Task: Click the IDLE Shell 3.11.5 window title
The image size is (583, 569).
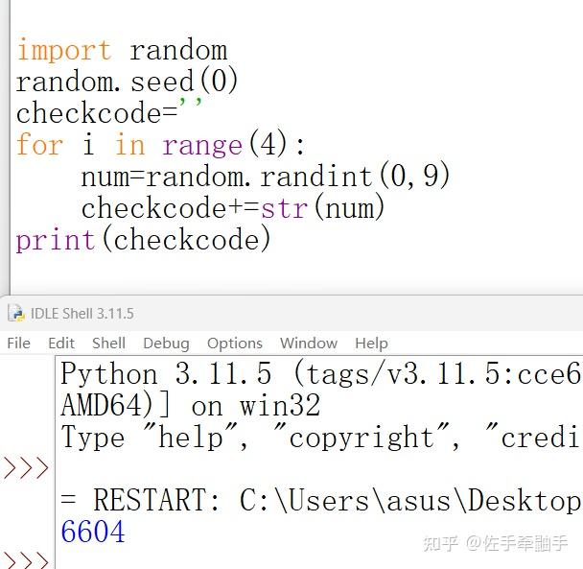Action: tap(82, 314)
